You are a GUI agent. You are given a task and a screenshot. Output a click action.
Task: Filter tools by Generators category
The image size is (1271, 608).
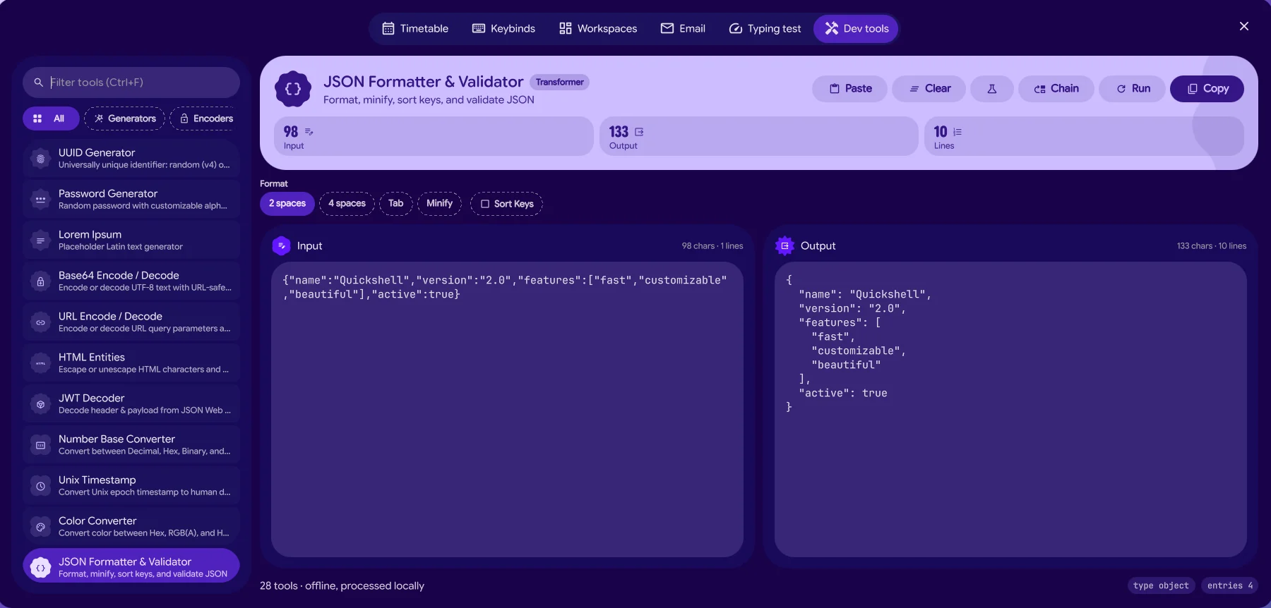pos(125,118)
